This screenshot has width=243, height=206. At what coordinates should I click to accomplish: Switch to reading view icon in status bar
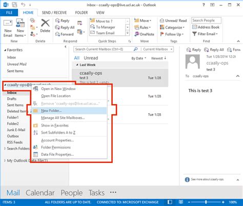(181, 202)
